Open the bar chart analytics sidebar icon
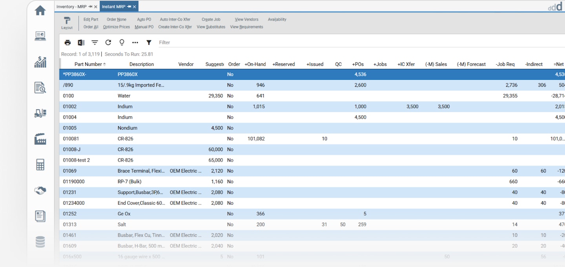Screen dimensions: 565x267 coord(40,62)
